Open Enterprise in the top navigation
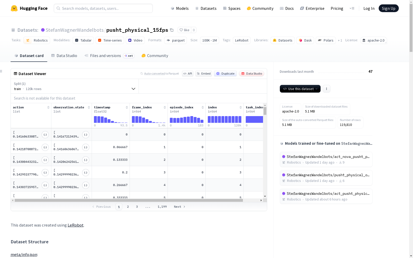Image resolution: width=413 pixels, height=258 pixels. pos(312,8)
